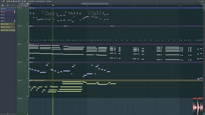Select the Slice tool

point(19,1)
